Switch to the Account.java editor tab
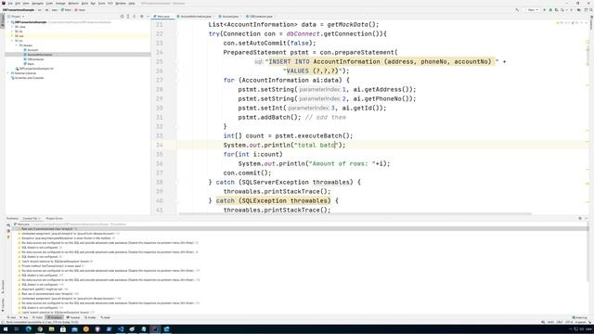The width and height of the screenshot is (594, 334). [x=229, y=17]
